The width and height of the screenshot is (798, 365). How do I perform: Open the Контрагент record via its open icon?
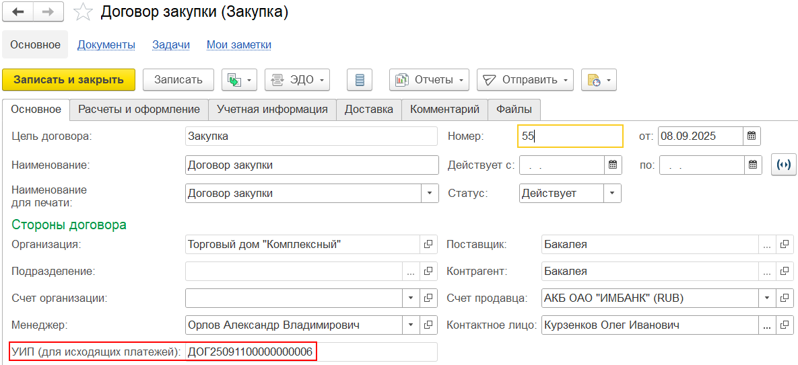coord(785,272)
